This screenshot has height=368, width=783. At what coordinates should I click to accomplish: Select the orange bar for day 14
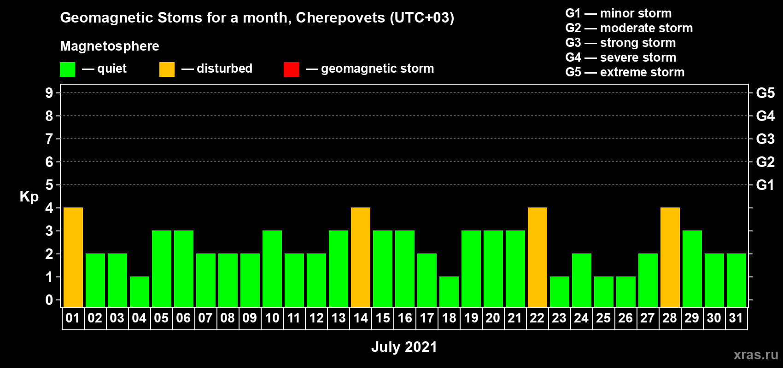(361, 258)
